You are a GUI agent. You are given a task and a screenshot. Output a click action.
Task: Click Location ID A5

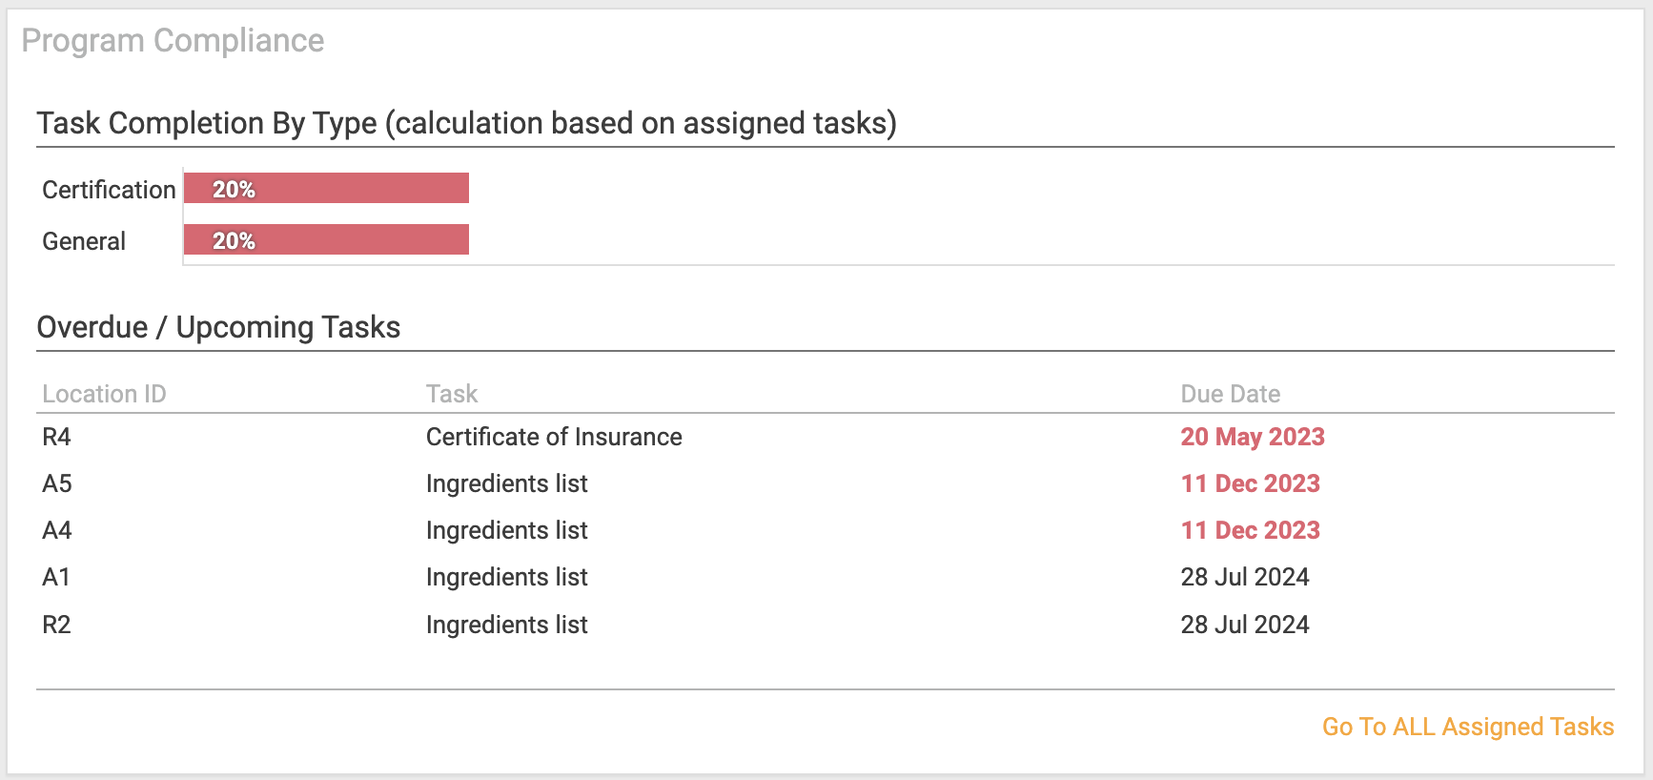[x=57, y=483]
